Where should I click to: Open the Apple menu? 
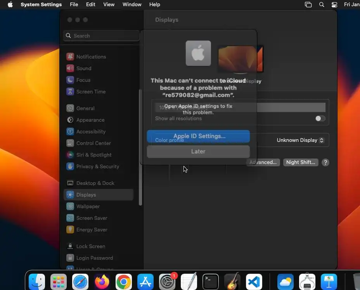pyautogui.click(x=10, y=4)
